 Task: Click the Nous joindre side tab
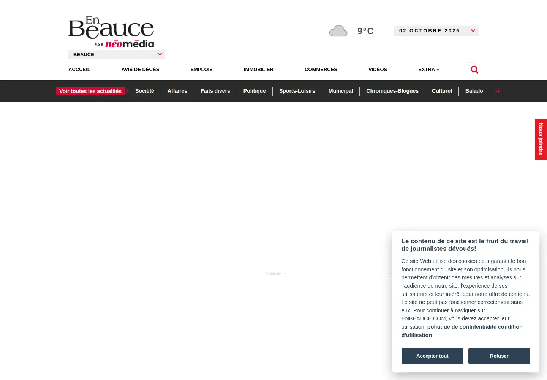tap(541, 139)
